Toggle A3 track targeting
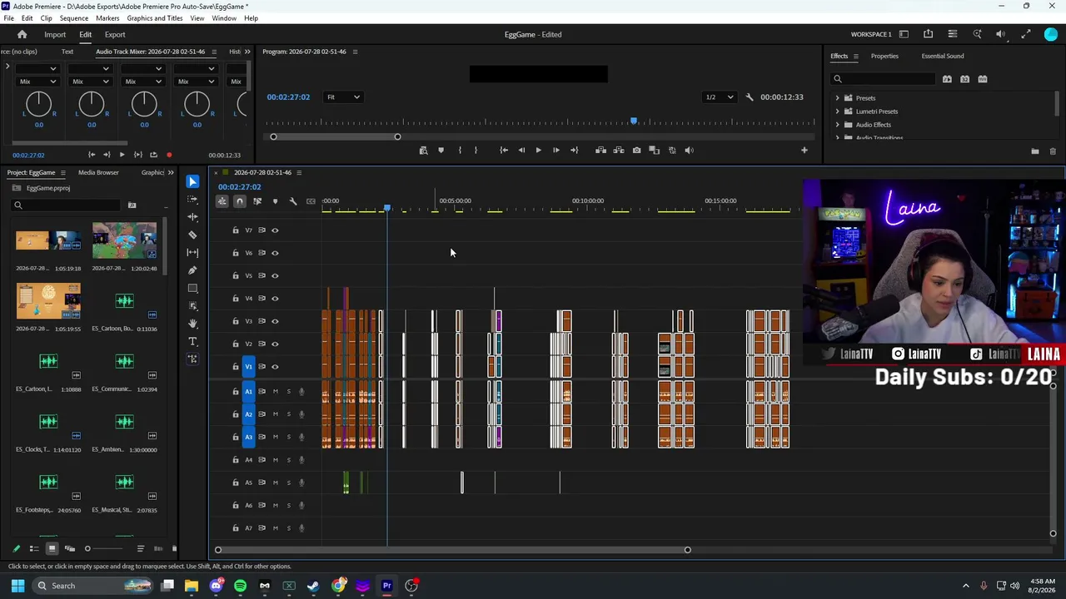1066x599 pixels. point(248,437)
